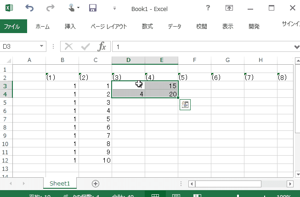Select column A header
300x197 pixels.
tap(29, 60)
